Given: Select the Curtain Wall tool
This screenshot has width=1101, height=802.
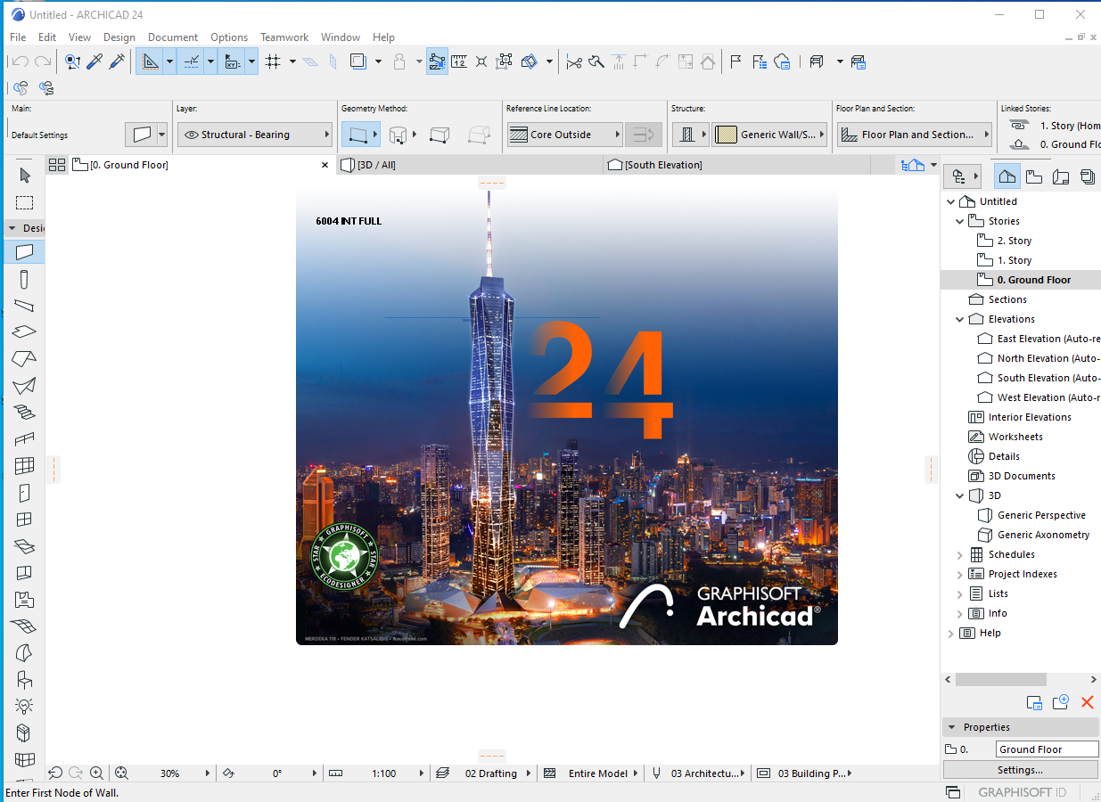Looking at the screenshot, I should coord(24,466).
